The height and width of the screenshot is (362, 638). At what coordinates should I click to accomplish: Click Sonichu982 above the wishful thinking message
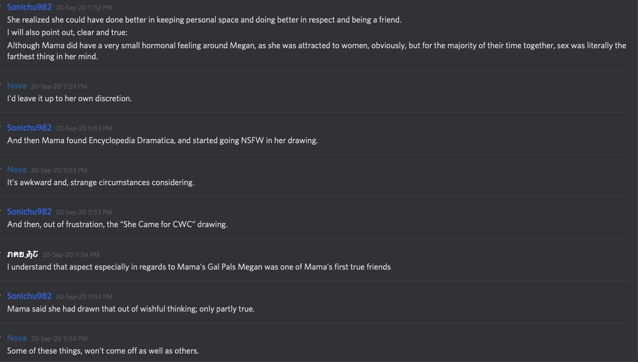(x=29, y=296)
